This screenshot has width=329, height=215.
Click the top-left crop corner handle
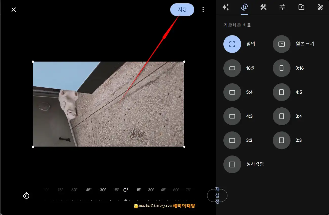click(x=33, y=62)
